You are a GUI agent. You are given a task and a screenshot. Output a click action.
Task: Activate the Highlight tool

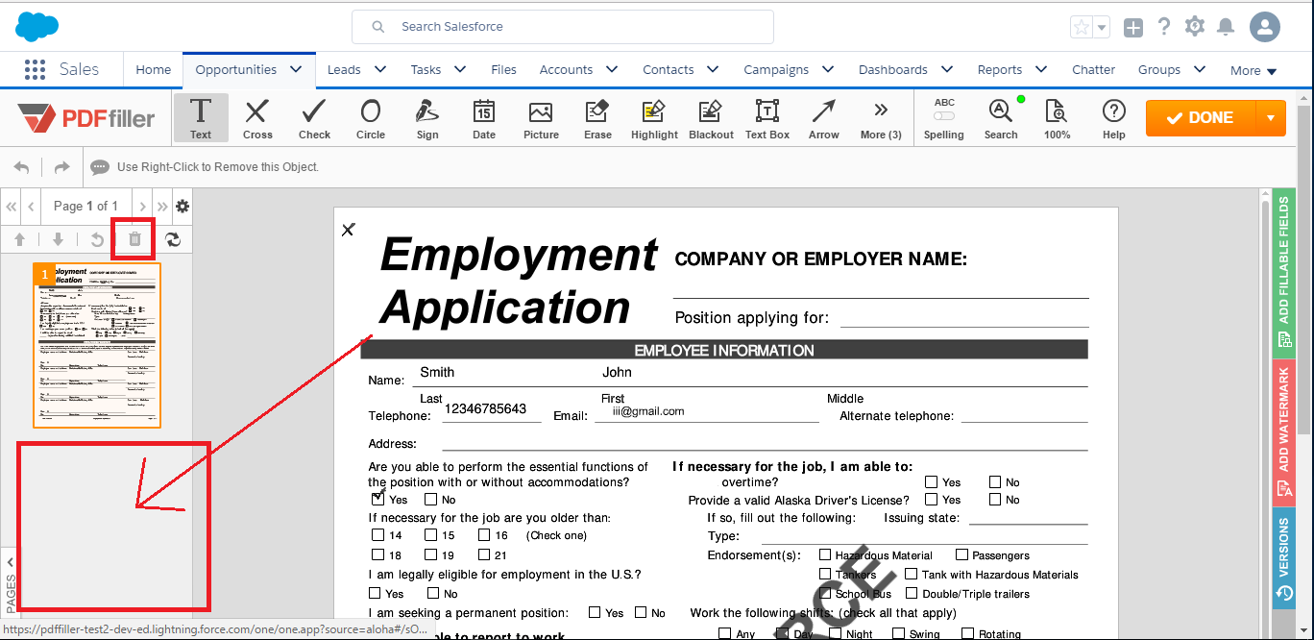click(x=654, y=118)
